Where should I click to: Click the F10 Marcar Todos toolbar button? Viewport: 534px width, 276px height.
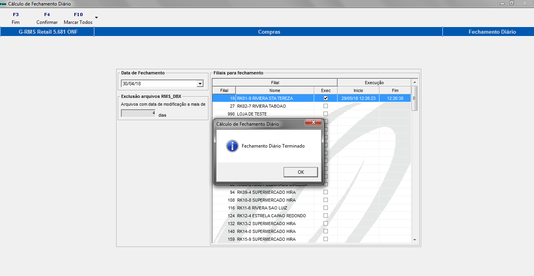click(x=78, y=18)
